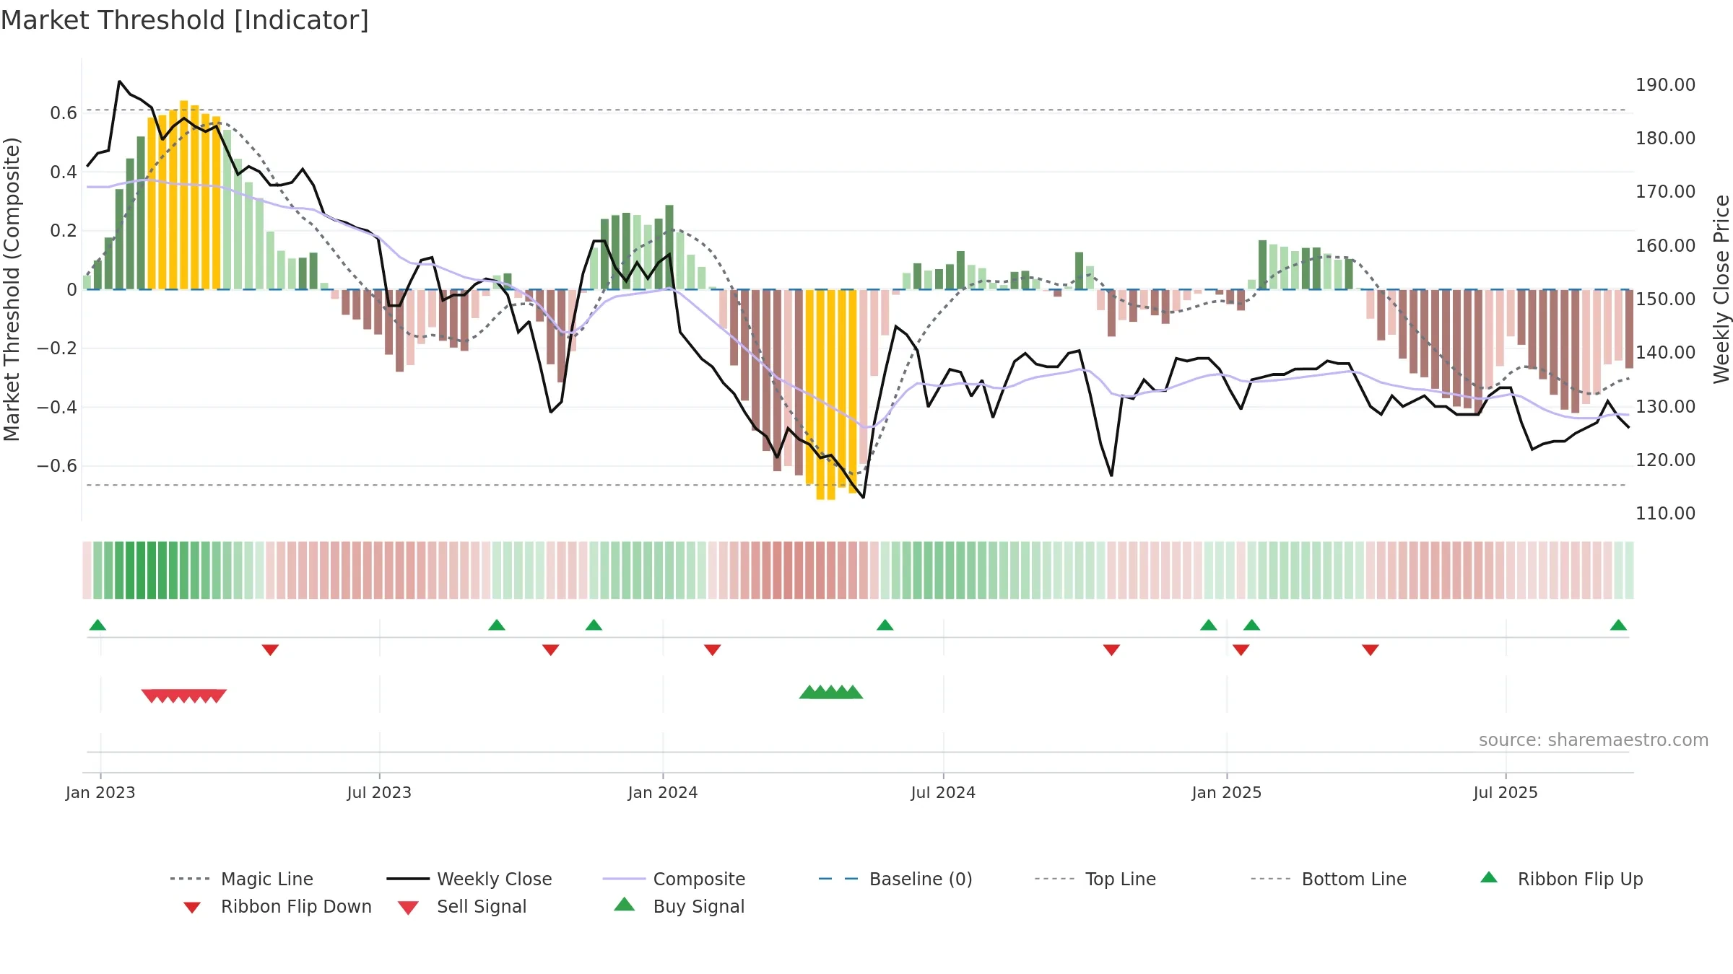The width and height of the screenshot is (1733, 974).
Task: Toggle the Buy Signal legend entry
Action: coord(679,906)
